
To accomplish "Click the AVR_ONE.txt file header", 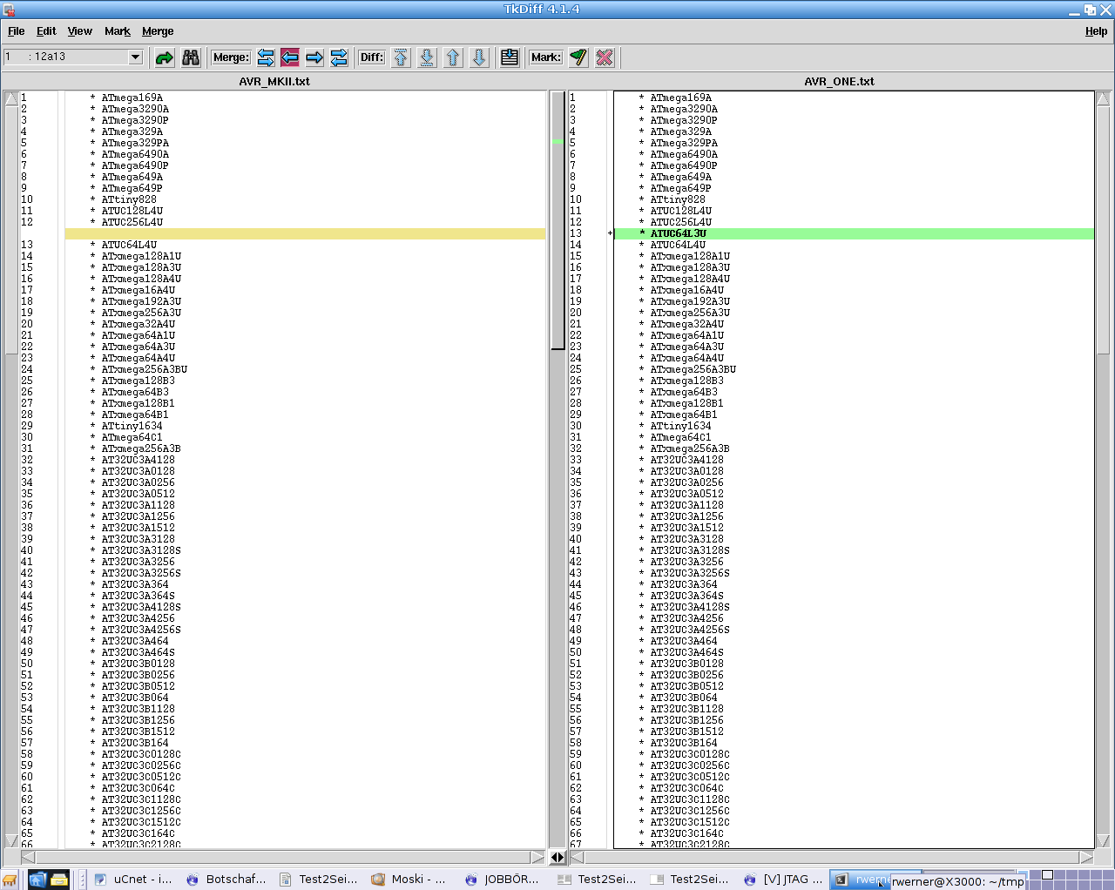I will (839, 81).
